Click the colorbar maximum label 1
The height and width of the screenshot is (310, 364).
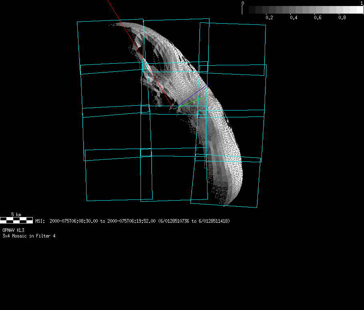click(362, 3)
